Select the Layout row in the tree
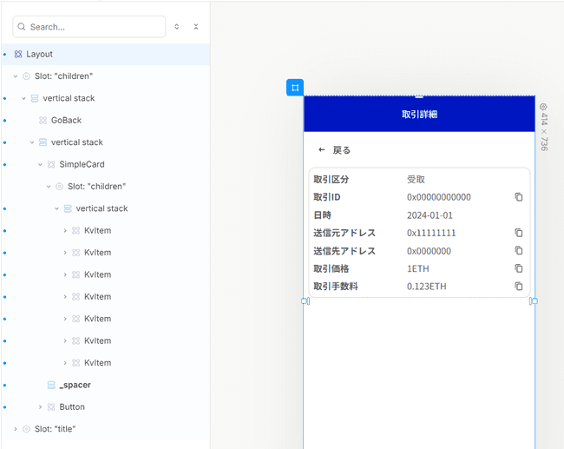This screenshot has width=564, height=449. (x=106, y=54)
